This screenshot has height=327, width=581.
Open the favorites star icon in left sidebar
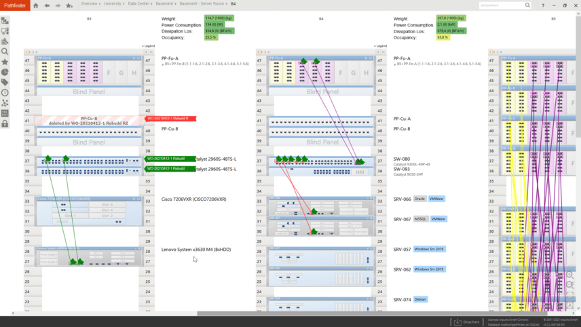(5, 62)
